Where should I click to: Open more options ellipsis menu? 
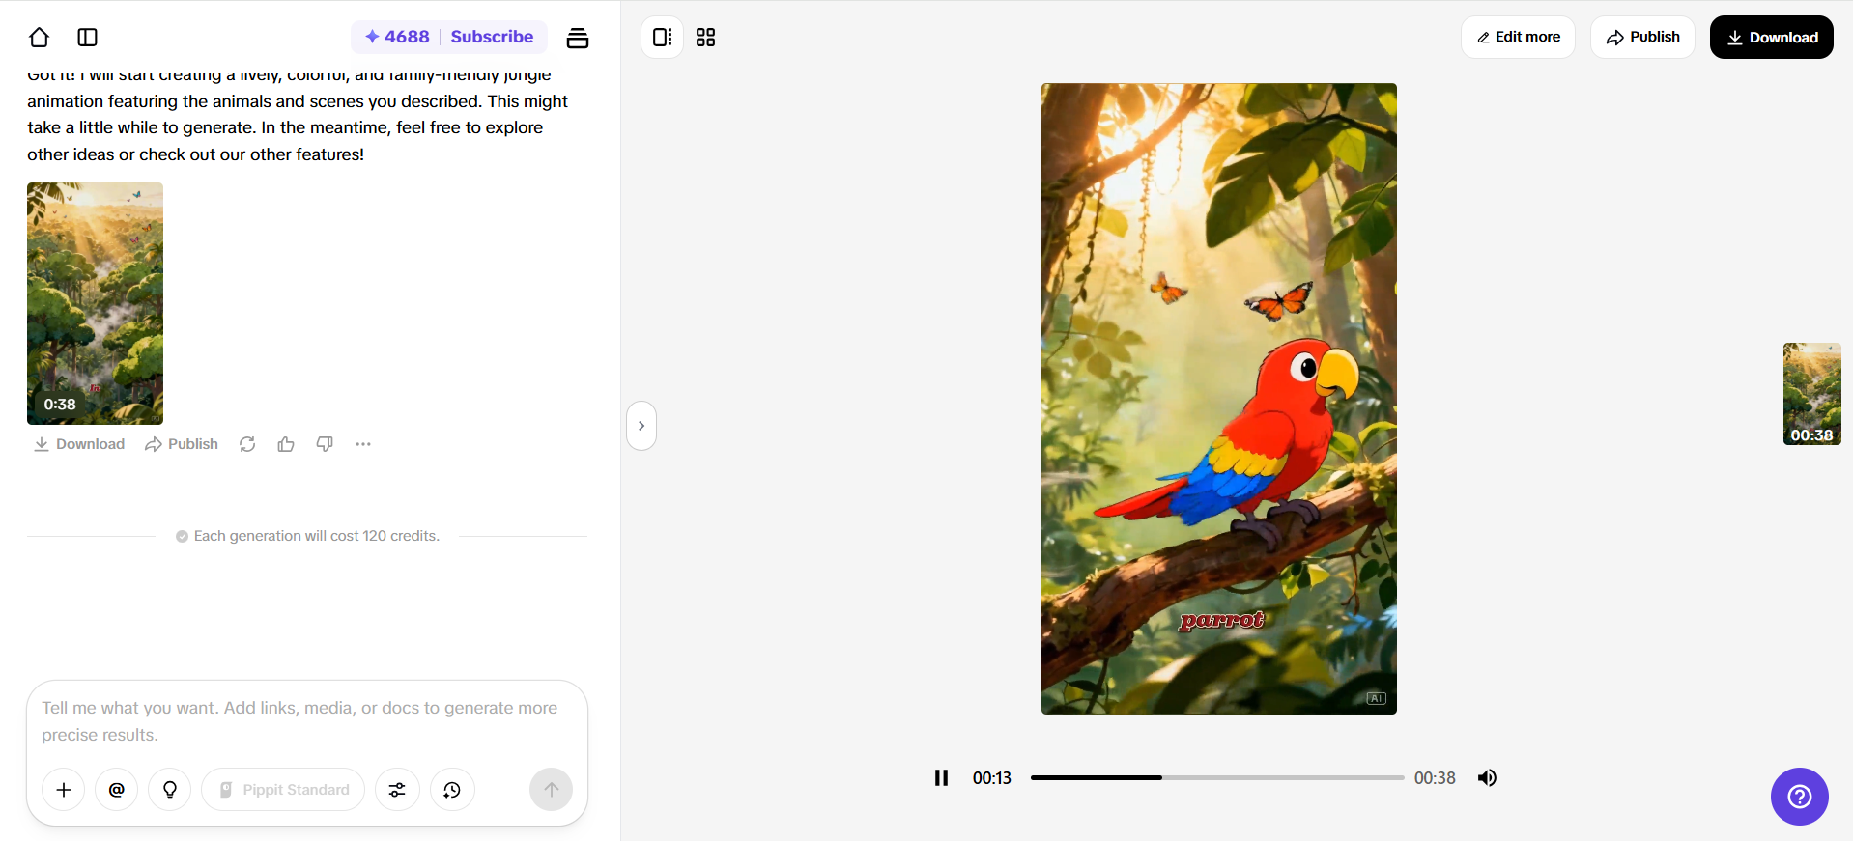tap(363, 444)
